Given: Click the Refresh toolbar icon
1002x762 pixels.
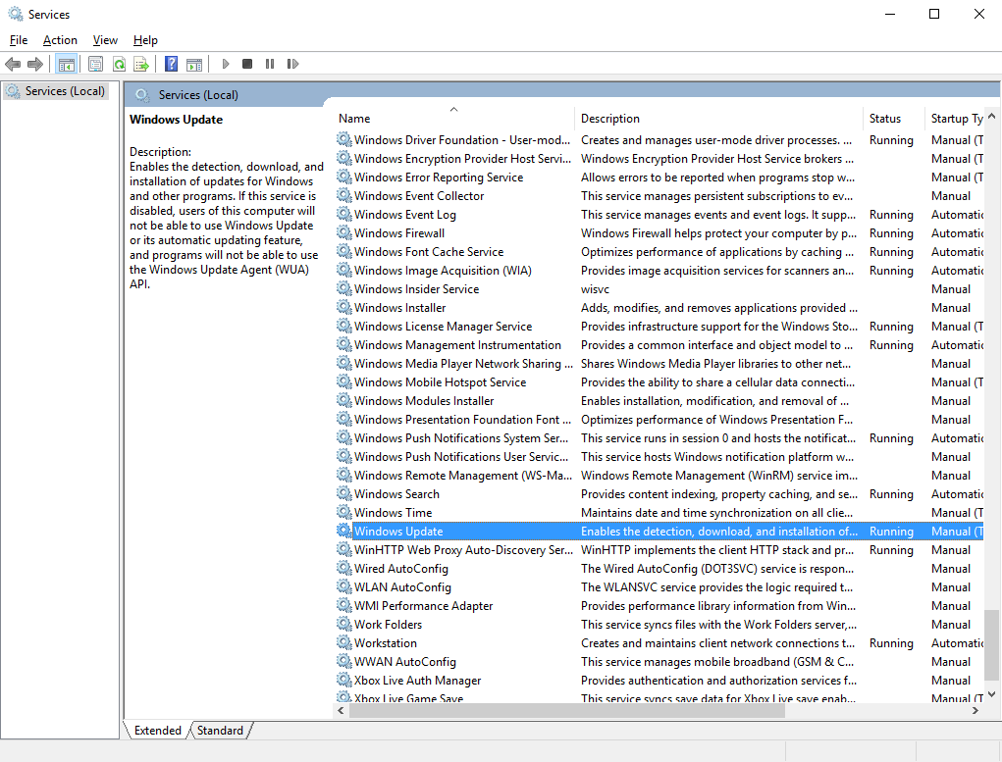Looking at the screenshot, I should [119, 64].
